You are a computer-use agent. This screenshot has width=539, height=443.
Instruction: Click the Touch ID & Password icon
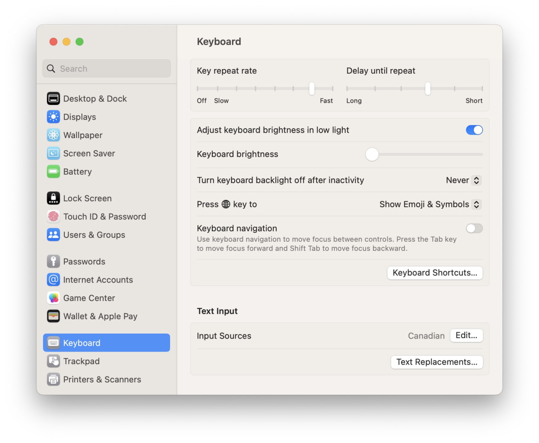click(53, 216)
